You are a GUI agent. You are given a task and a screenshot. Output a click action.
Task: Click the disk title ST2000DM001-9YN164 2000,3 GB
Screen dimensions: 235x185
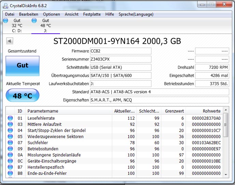coord(117,41)
